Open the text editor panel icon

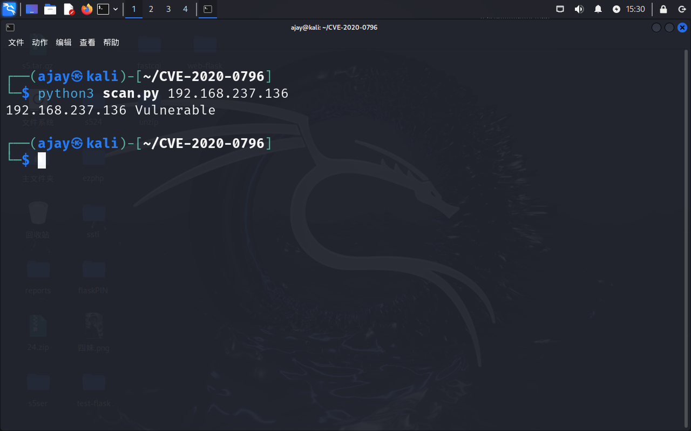67,9
